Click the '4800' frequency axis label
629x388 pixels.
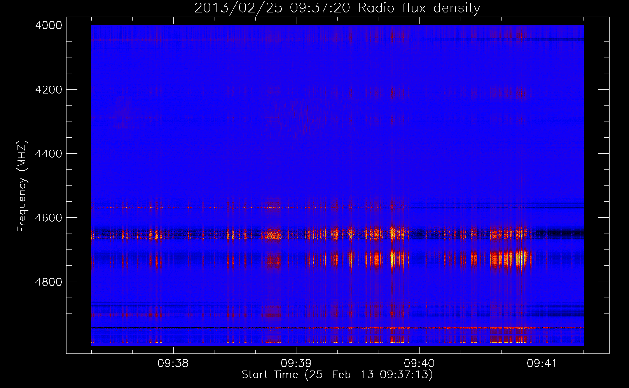[49, 282]
